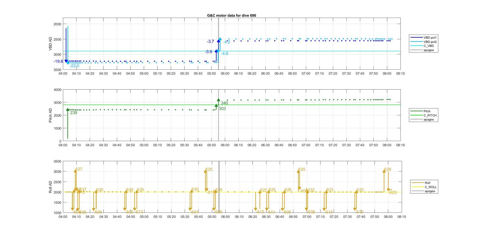Click the 'Pitch AD' y-axis label
The image size is (484, 239).
(x=50, y=116)
